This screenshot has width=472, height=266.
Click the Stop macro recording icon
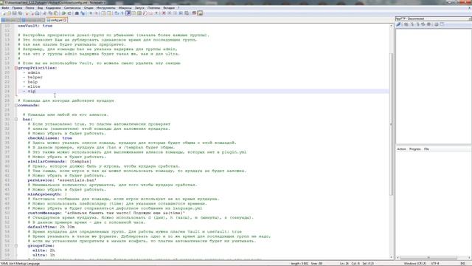pos(170,13)
